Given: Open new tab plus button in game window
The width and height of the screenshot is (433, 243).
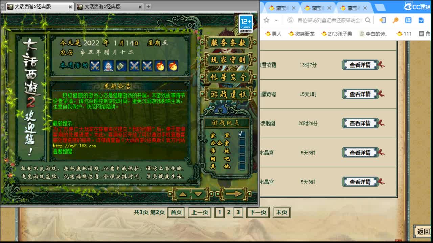Looking at the screenshot, I should [x=148, y=6].
